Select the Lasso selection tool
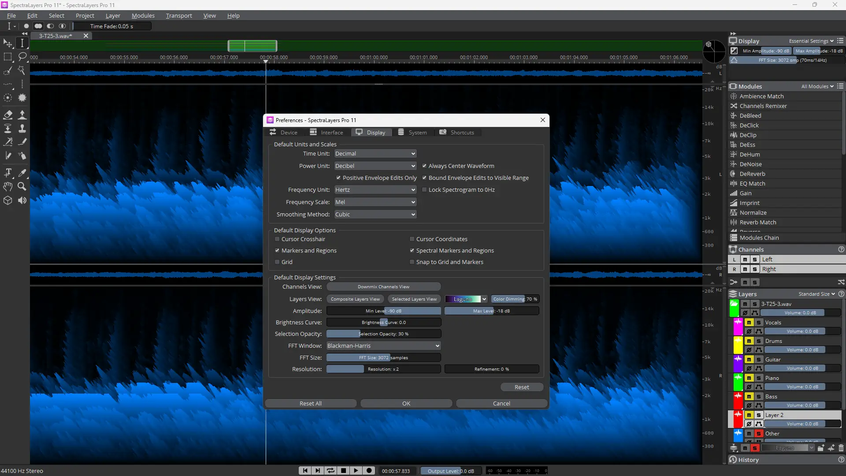The width and height of the screenshot is (846, 476). 22,56
